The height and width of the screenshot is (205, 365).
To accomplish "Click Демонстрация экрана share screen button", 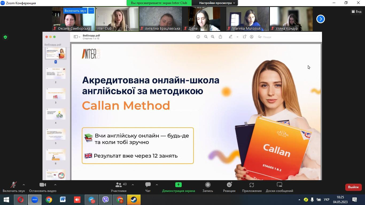I will (x=178, y=187).
